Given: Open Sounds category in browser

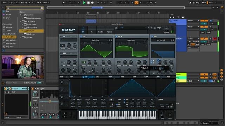Looking at the screenshot, I should pos(7,27).
